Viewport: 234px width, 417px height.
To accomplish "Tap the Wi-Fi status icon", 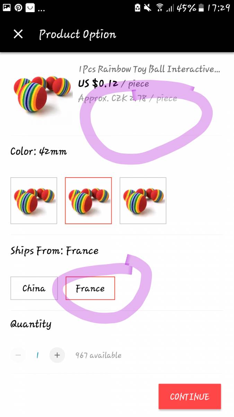I will click(x=159, y=8).
